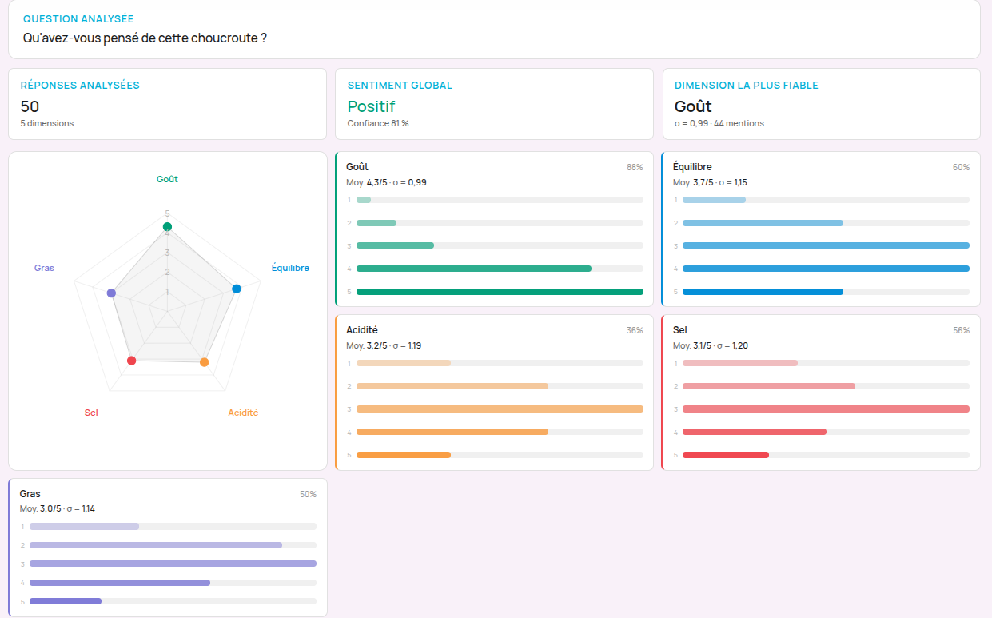Viewport: 992px width, 618px height.
Task: Click the score 5 bar in the Goût card
Action: (500, 292)
